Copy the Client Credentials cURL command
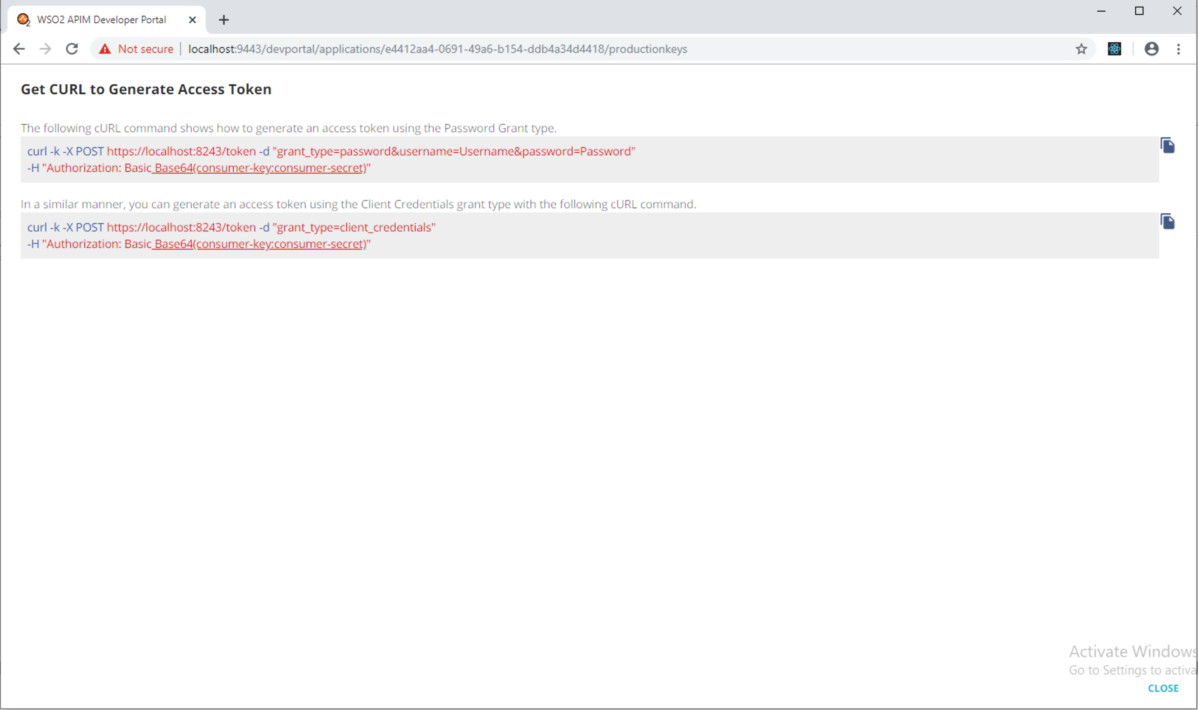 tap(1167, 221)
